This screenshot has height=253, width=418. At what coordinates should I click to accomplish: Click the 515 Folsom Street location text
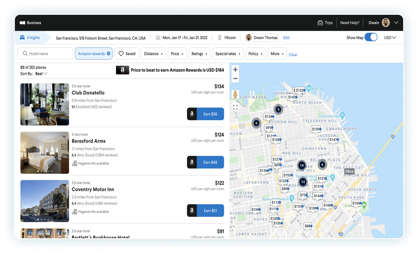coord(101,38)
